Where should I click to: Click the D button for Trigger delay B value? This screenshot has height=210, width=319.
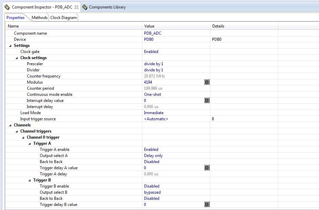[x=207, y=204]
